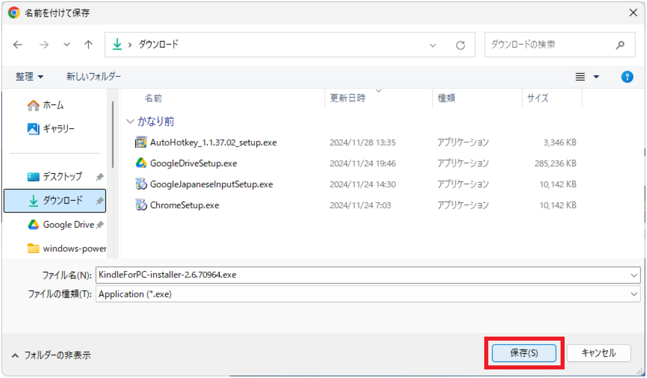Select GoogleDriveSetup.exe file
The width and height of the screenshot is (647, 378).
point(194,164)
